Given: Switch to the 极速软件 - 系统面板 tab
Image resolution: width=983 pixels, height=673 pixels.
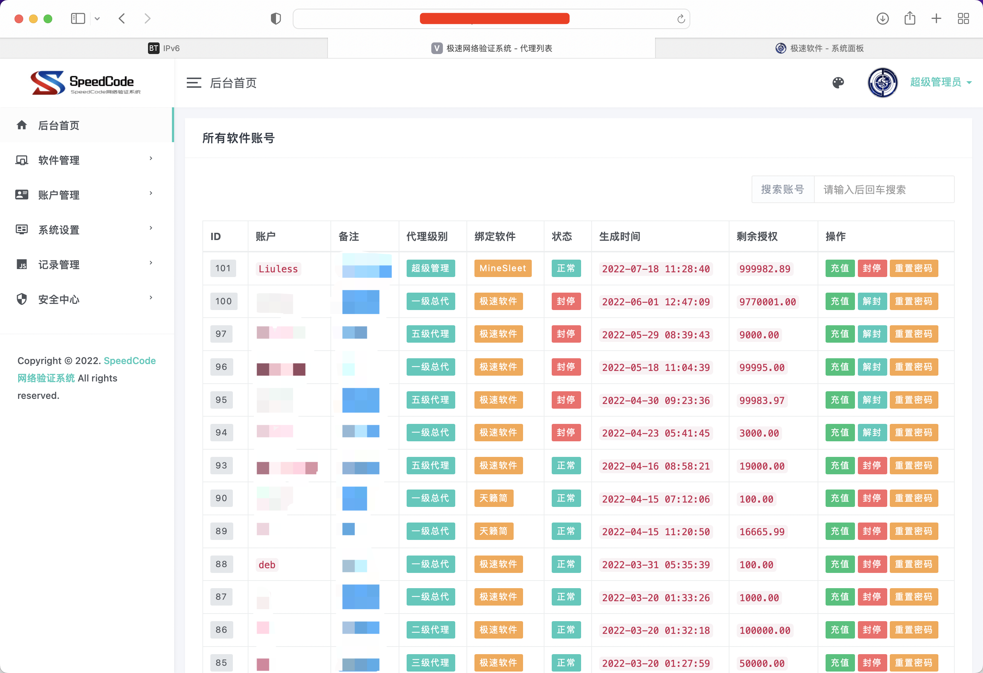Looking at the screenshot, I should click(x=819, y=48).
